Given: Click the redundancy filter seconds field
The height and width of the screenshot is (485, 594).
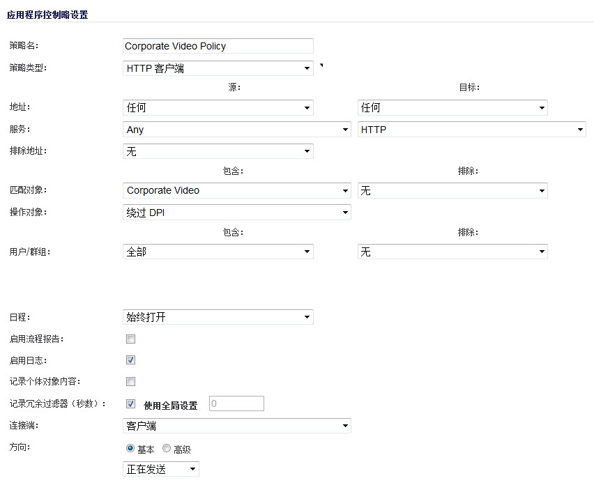Looking at the screenshot, I should 236,403.
